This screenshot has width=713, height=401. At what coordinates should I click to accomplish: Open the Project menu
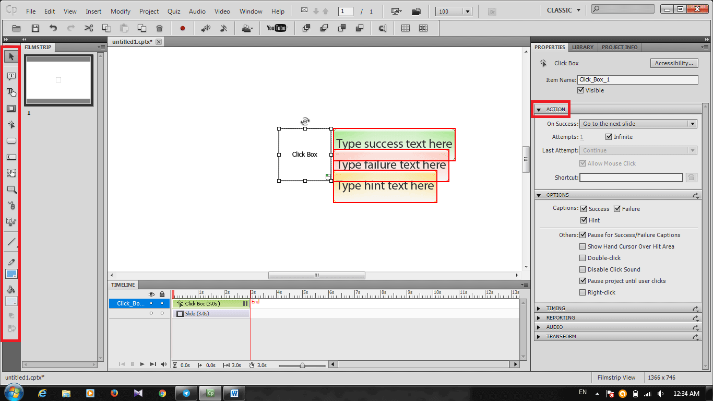(149, 11)
